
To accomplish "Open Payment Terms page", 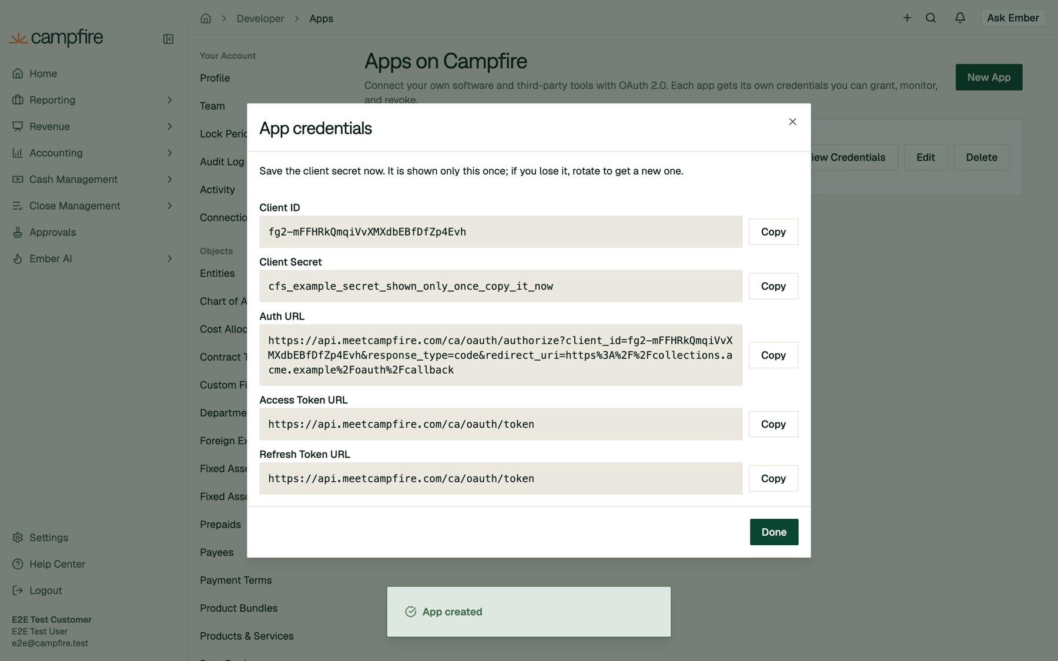I will pos(236,580).
